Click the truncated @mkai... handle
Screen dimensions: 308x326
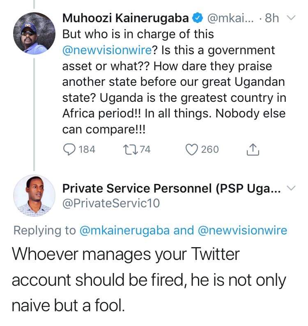[231, 18]
